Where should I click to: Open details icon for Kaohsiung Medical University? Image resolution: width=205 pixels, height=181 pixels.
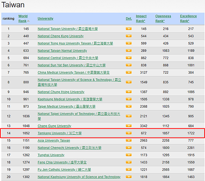(129, 99)
